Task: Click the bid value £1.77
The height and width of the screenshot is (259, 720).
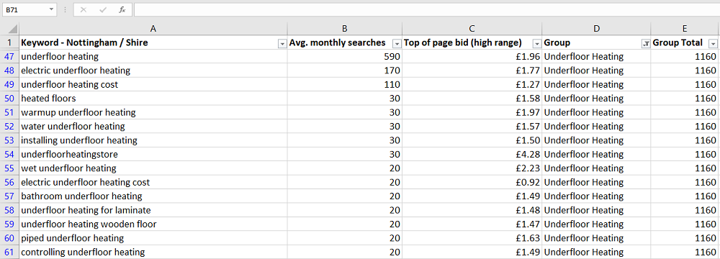Action: tap(472, 71)
